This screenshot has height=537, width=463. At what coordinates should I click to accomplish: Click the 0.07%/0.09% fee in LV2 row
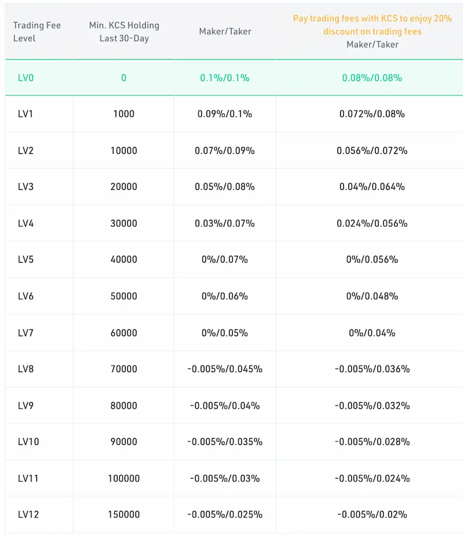tap(225, 150)
